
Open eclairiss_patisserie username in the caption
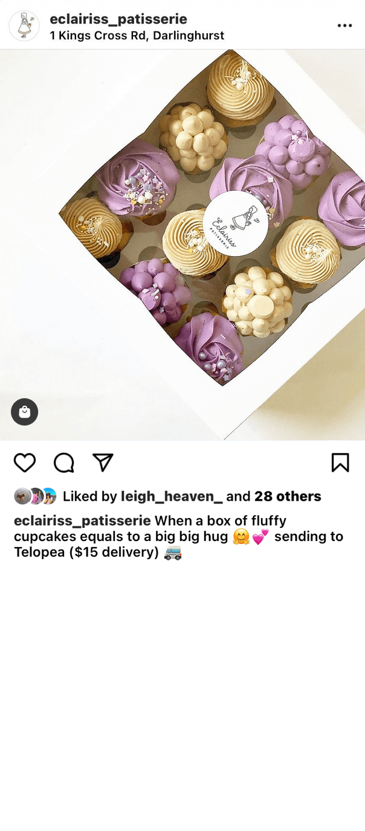pyautogui.click(x=82, y=521)
